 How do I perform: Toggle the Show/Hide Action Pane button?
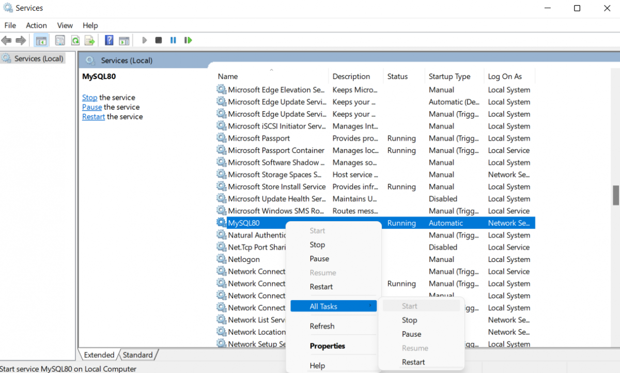pos(124,40)
